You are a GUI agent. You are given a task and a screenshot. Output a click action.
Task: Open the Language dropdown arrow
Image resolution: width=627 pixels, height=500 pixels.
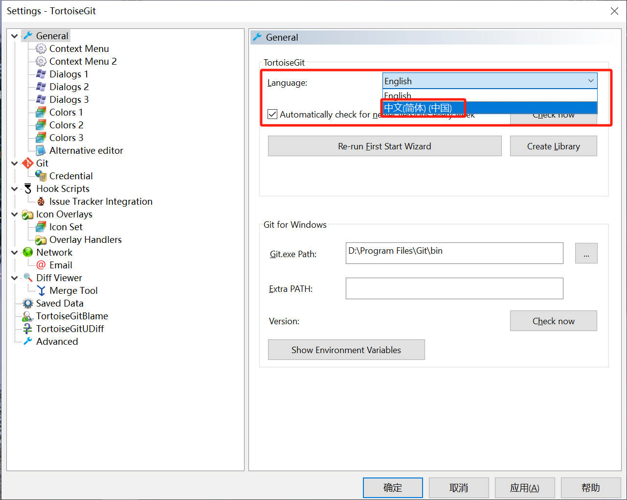590,81
